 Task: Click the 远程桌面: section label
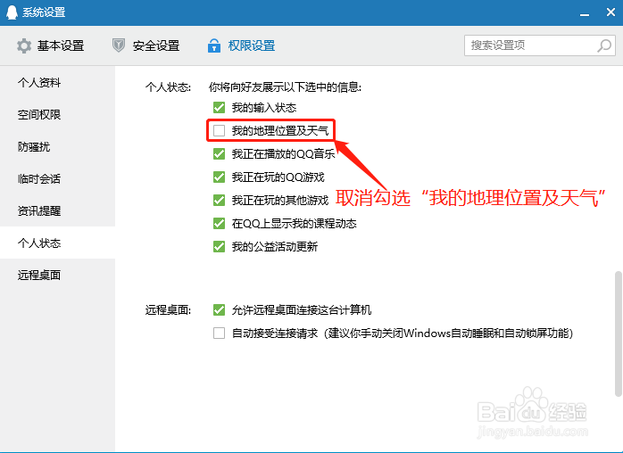[168, 309]
